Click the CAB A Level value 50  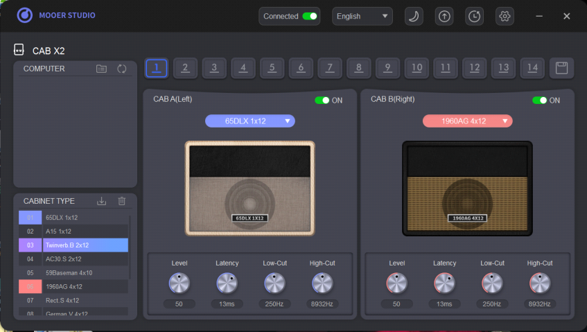coord(179,304)
